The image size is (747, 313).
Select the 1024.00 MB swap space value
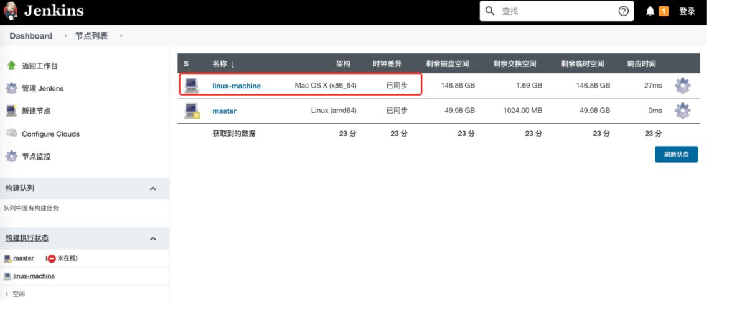pyautogui.click(x=522, y=111)
